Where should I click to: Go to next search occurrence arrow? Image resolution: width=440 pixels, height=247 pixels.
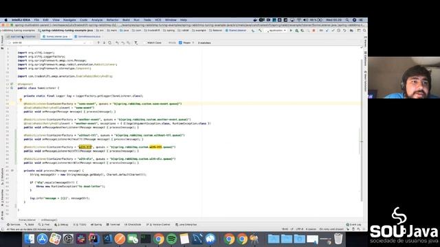[104, 43]
